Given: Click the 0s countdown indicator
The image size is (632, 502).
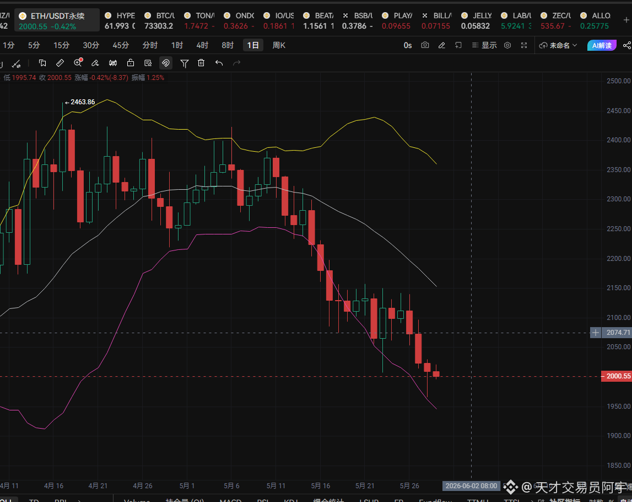Looking at the screenshot, I should point(408,46).
